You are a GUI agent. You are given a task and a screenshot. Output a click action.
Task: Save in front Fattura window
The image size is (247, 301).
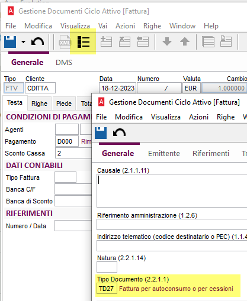coord(101,133)
